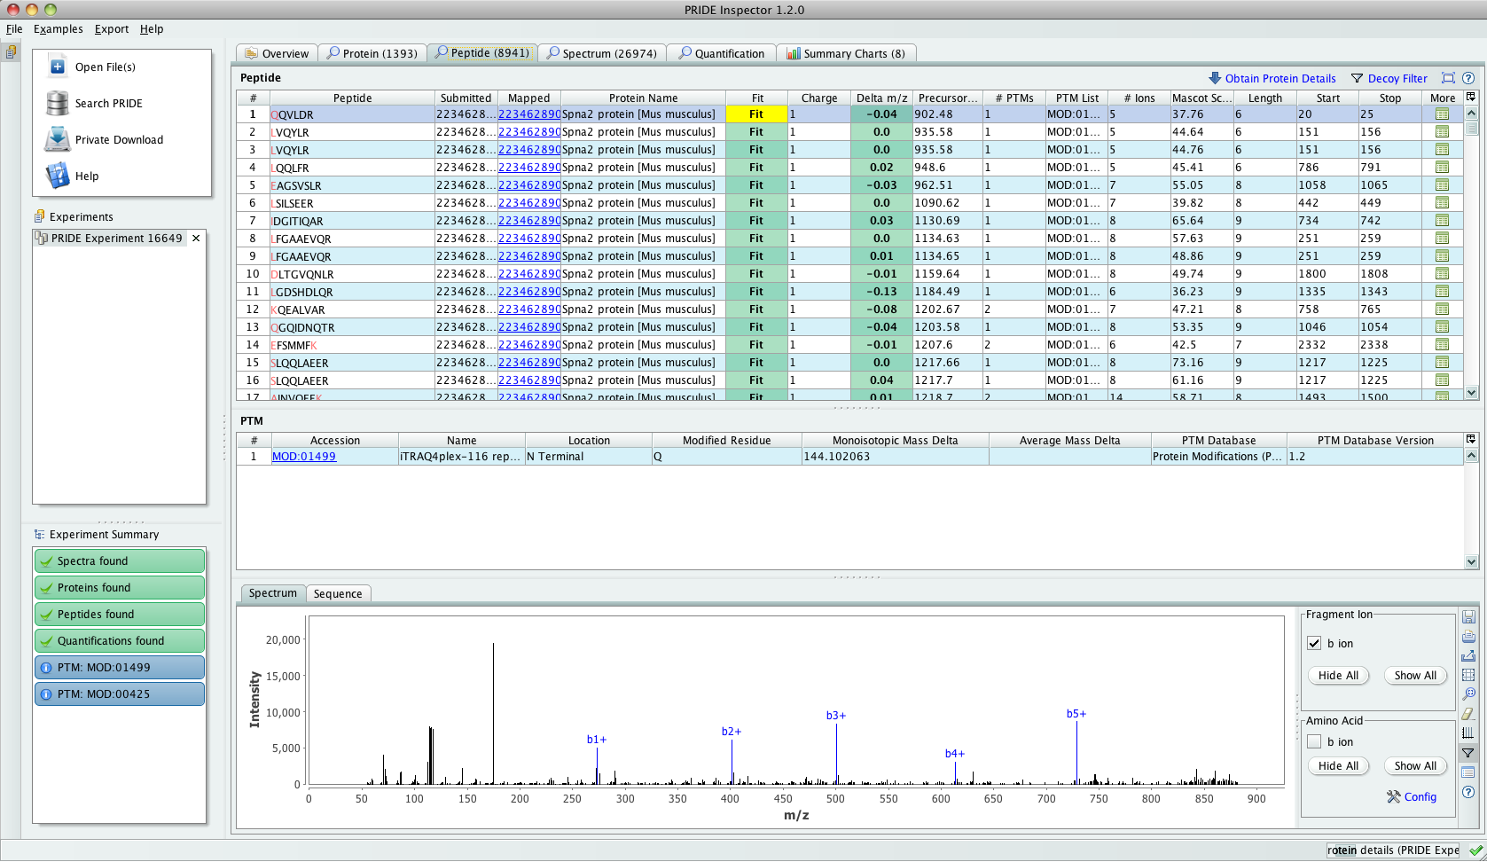This screenshot has height=862, width=1487.
Task: Switch to the Spectrum (26974) tab
Action: [x=602, y=53]
